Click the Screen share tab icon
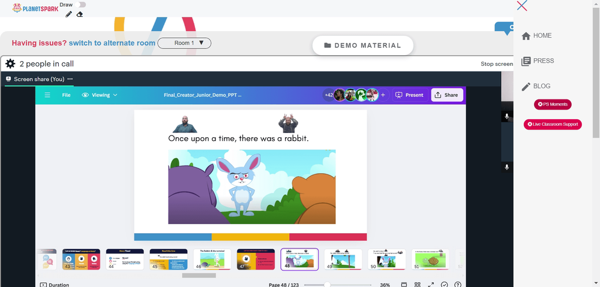Viewport: 600px width, 287px height. point(8,79)
